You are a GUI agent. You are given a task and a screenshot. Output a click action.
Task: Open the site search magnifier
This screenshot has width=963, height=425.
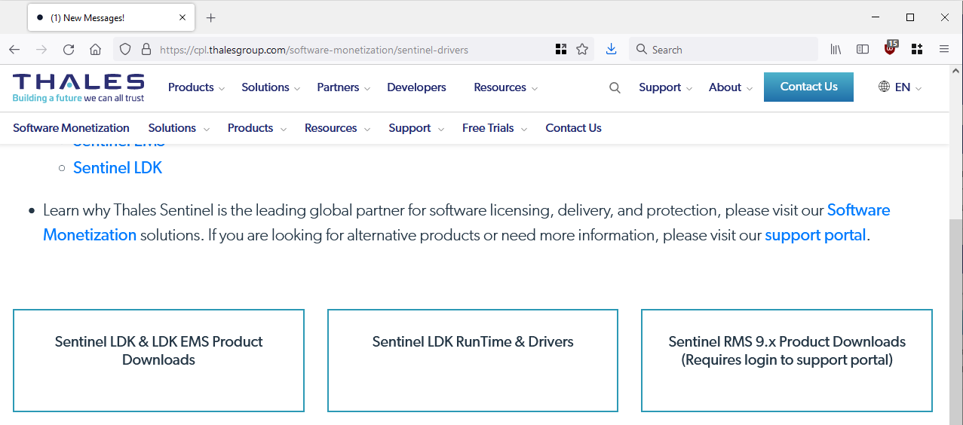[615, 88]
